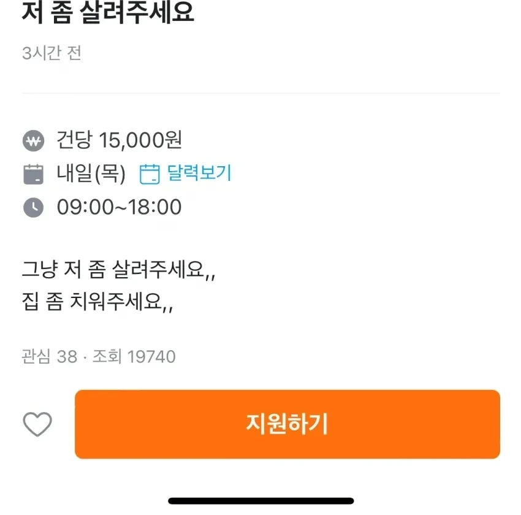Tap description line 집 좀 치워주세요

(x=97, y=302)
